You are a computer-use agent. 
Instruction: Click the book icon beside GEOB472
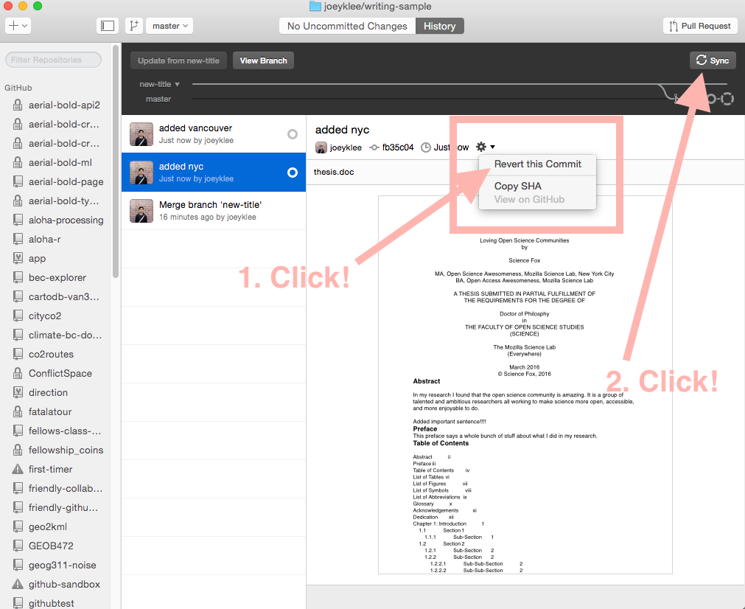click(x=18, y=546)
